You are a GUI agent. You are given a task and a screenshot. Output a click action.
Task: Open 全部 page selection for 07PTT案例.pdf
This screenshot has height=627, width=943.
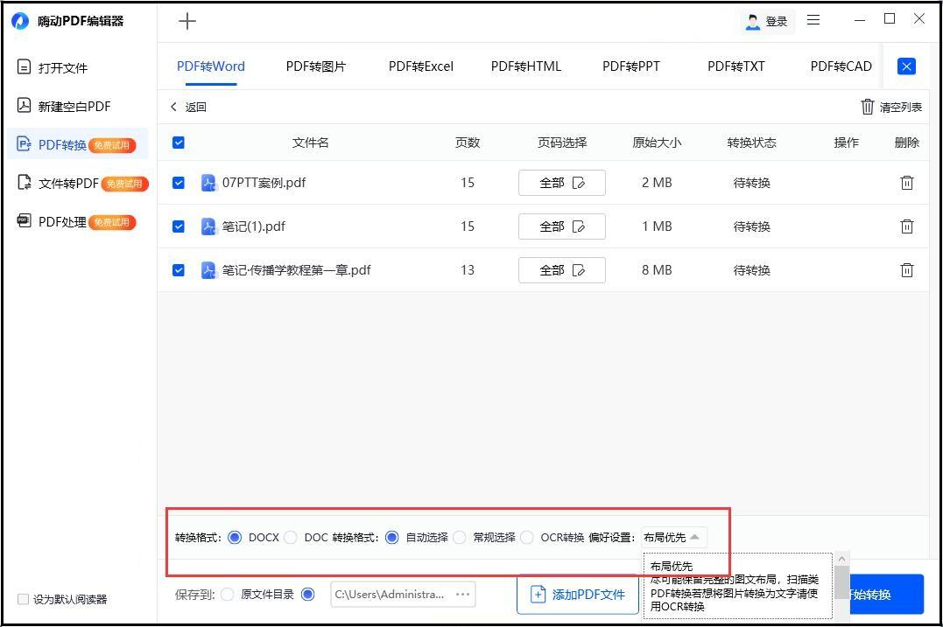pyautogui.click(x=562, y=183)
